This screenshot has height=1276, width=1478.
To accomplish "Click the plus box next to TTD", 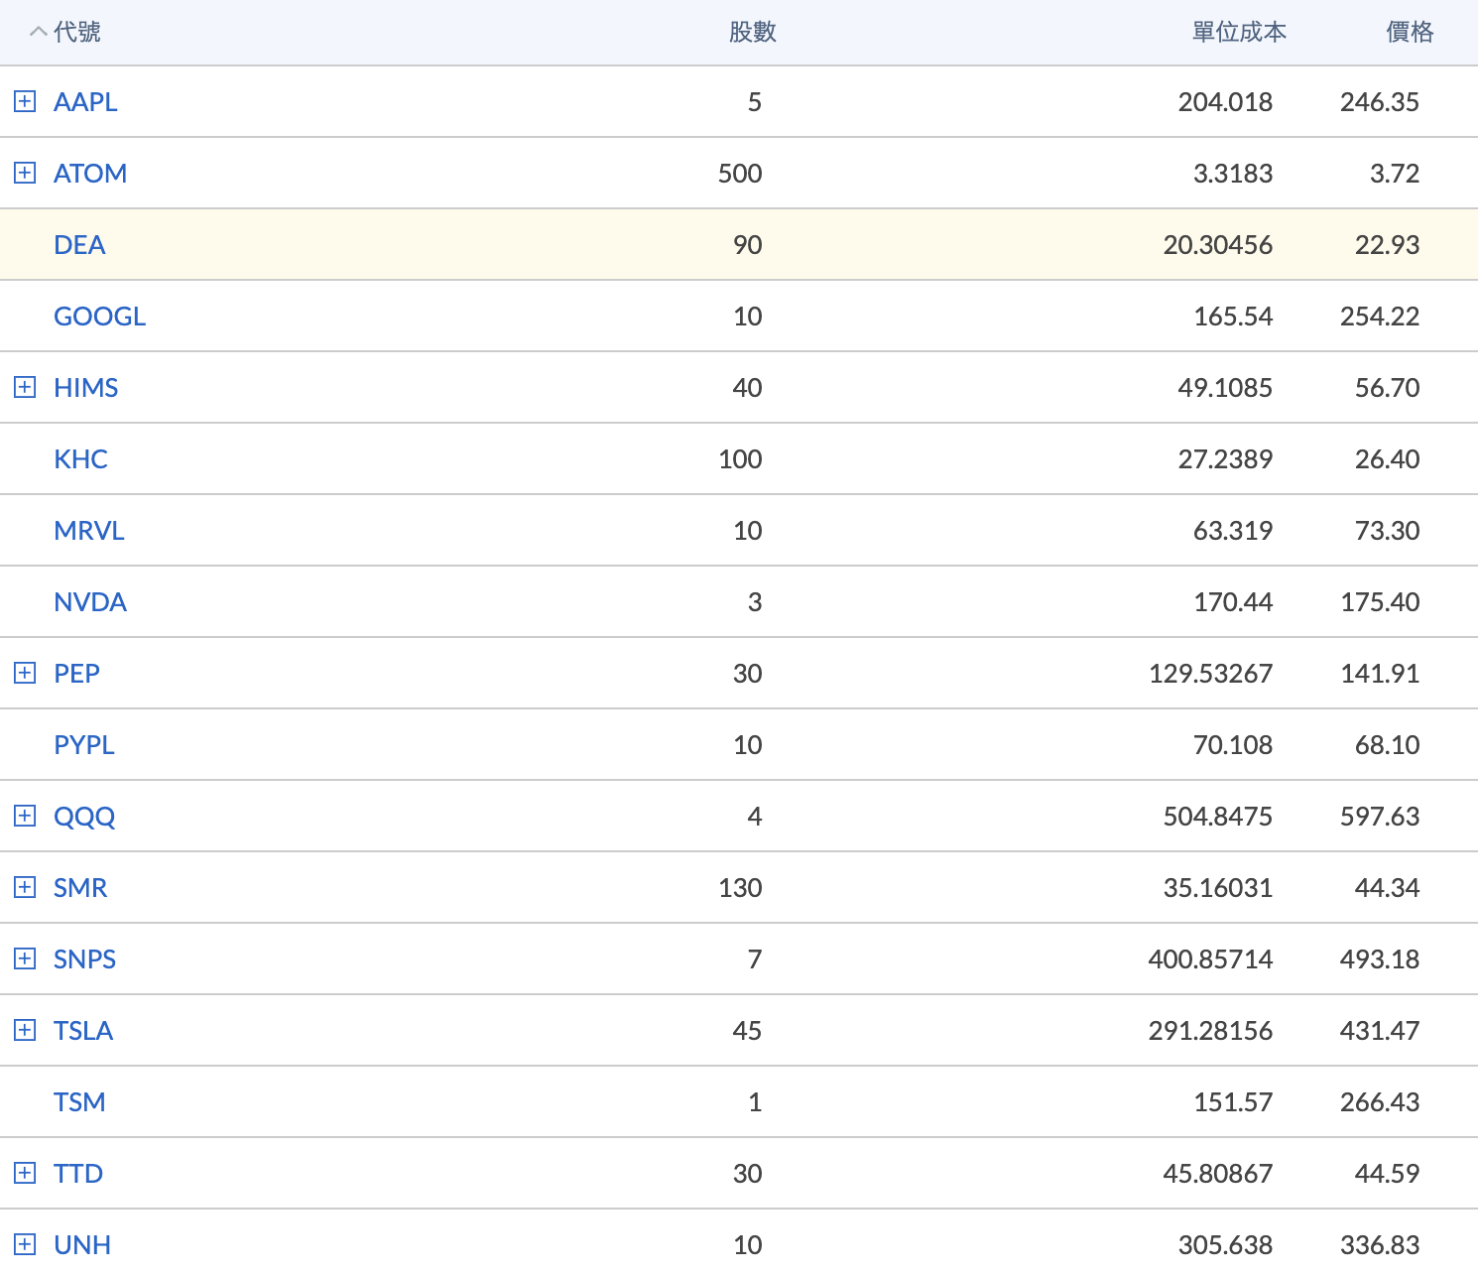I will (x=25, y=1173).
